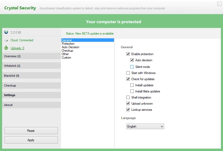Screen dimensions: 223x151
Task: Enable Install Beta updates checkbox
Action: [x=132, y=91]
